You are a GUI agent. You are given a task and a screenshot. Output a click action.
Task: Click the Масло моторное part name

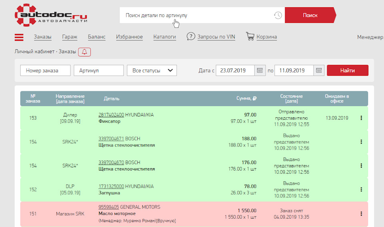pos(117,213)
